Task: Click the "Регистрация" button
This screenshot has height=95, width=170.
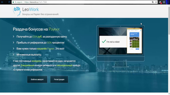Action: coord(59,79)
